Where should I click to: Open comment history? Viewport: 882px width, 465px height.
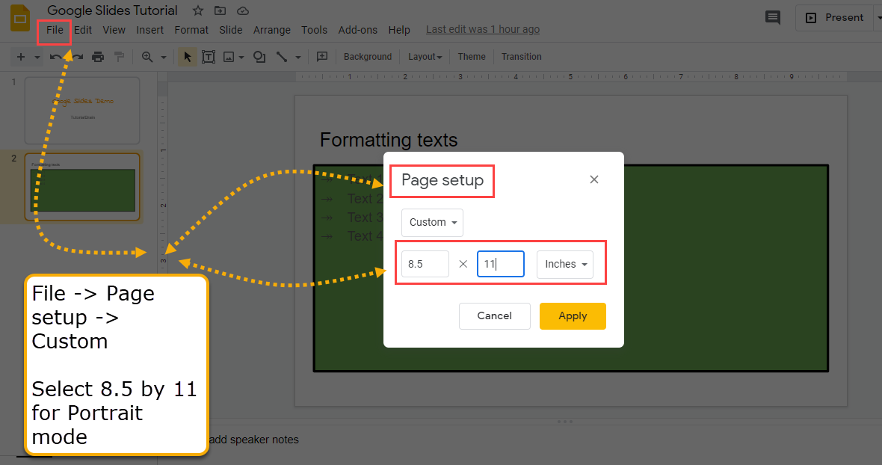773,17
